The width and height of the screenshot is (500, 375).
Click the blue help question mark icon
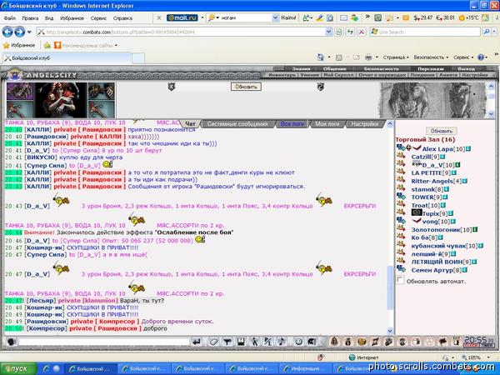481,57
